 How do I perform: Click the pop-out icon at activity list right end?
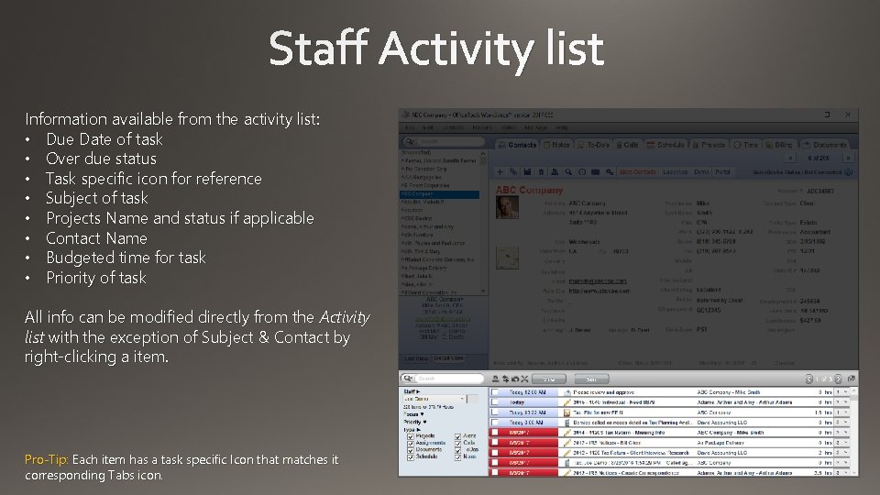(x=852, y=379)
